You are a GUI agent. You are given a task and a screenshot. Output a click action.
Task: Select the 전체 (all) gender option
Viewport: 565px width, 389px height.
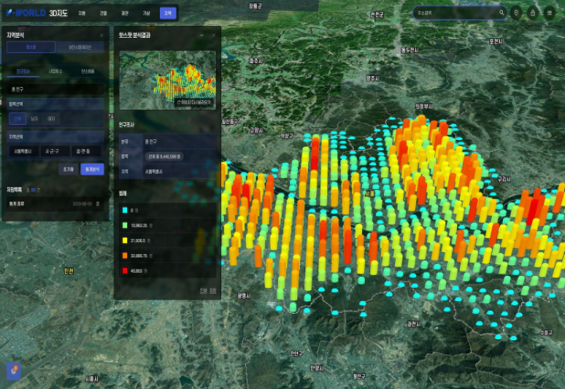pos(18,119)
